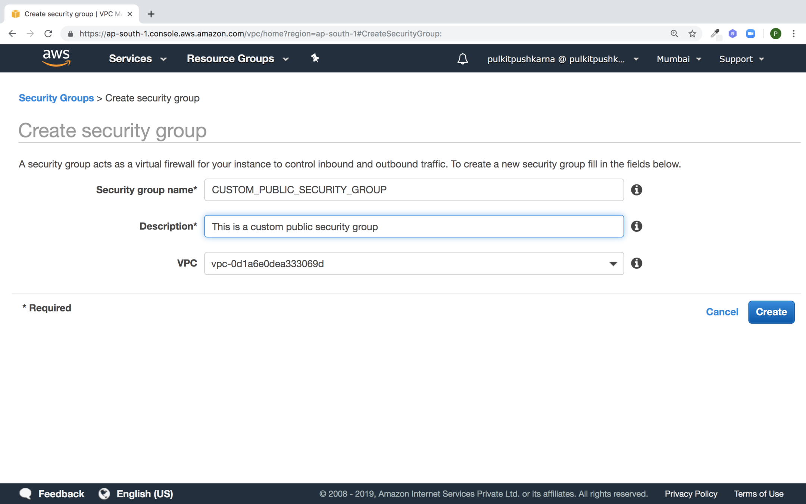Click info icon beside Description field
The height and width of the screenshot is (504, 806).
[636, 226]
